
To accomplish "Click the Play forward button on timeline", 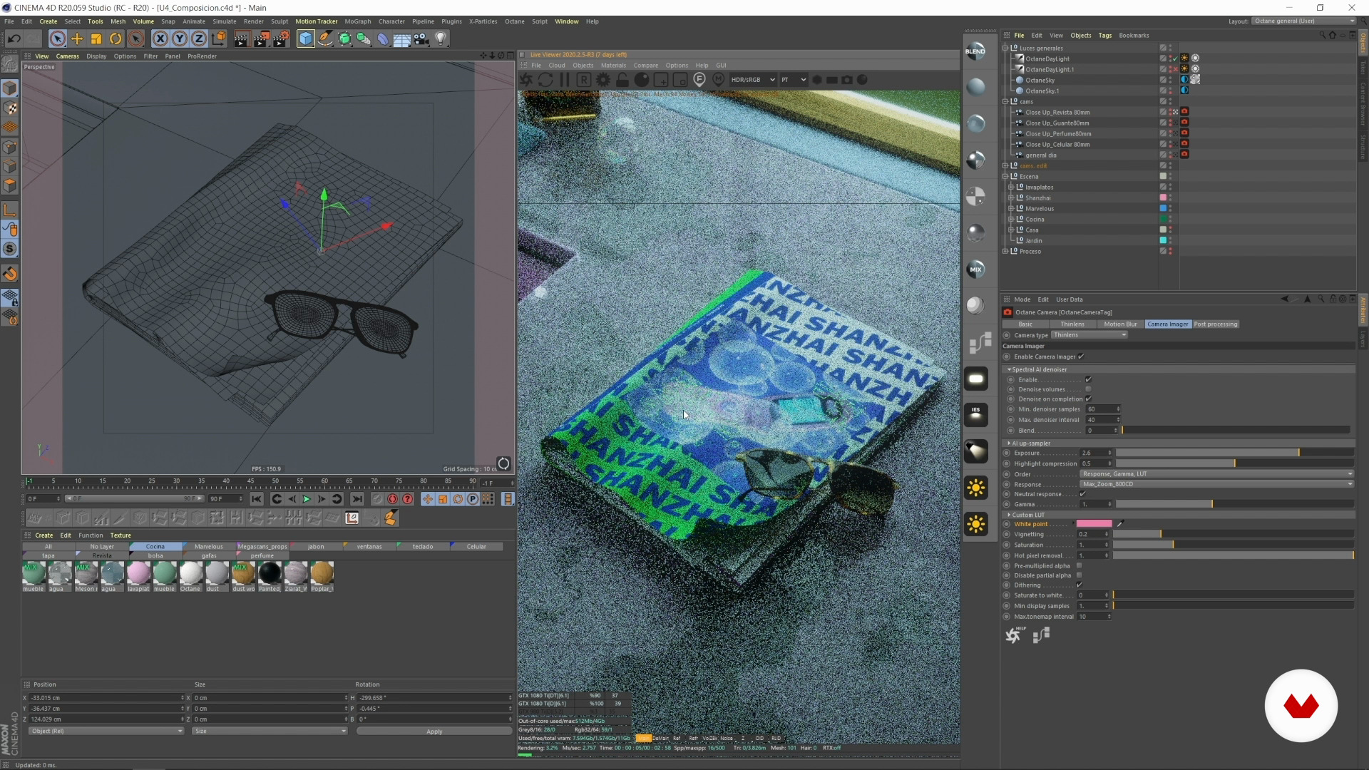I will [307, 499].
